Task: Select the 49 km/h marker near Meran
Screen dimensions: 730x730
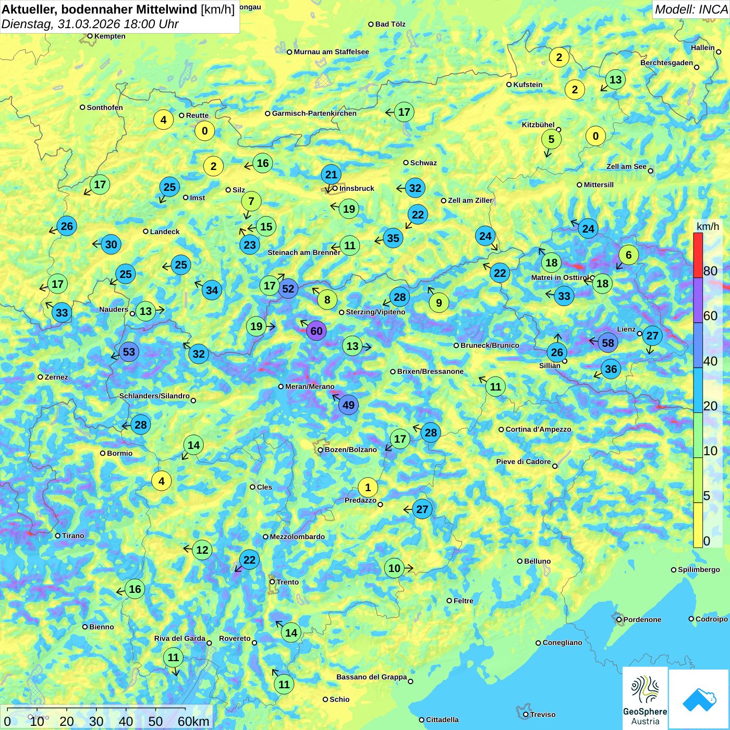Action: coord(348,405)
